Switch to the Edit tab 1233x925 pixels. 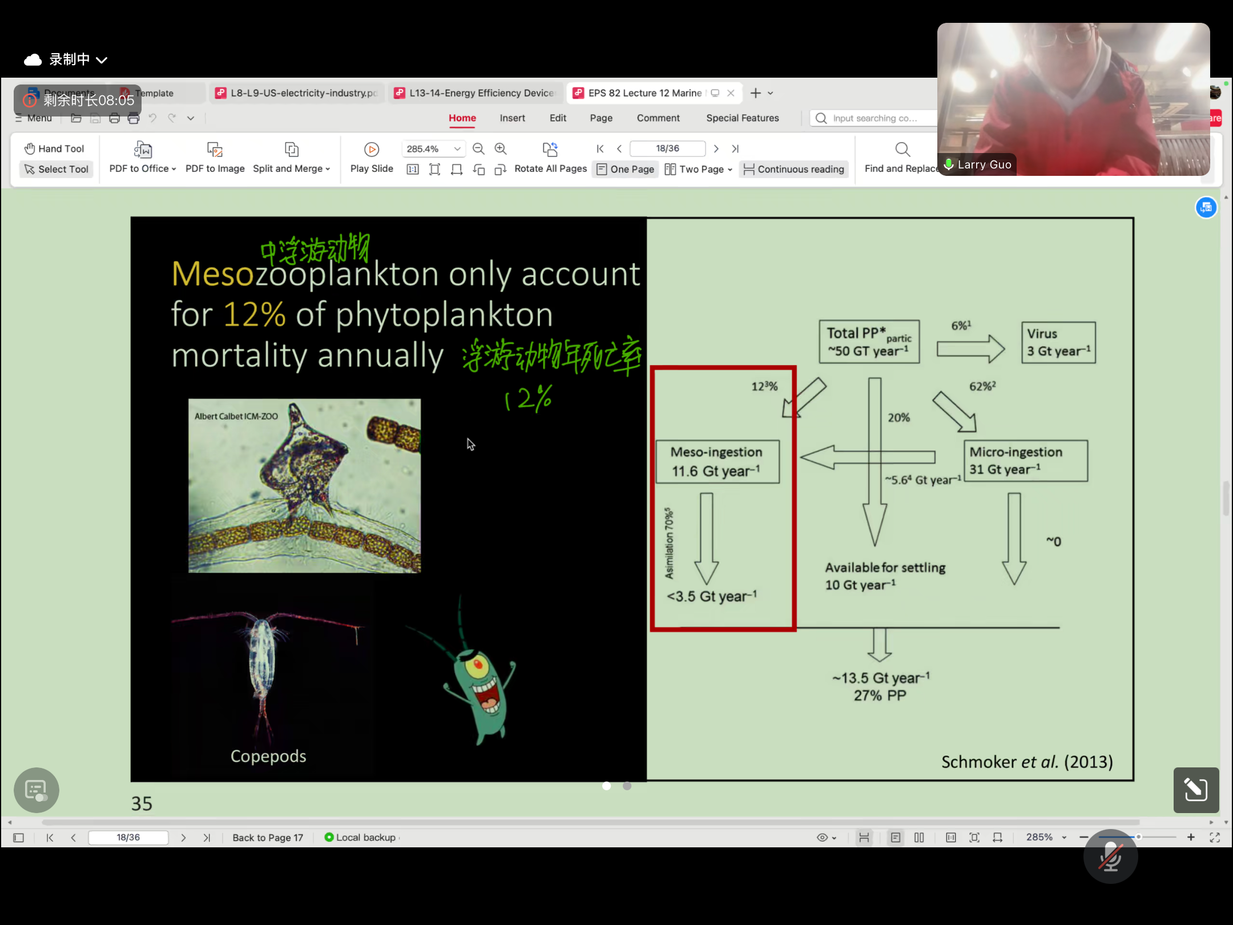(558, 118)
